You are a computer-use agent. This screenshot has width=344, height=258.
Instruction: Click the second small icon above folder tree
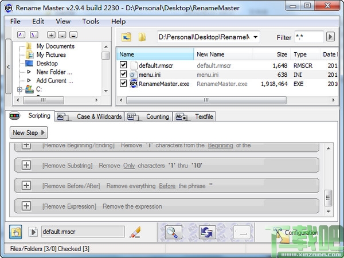coord(34,34)
